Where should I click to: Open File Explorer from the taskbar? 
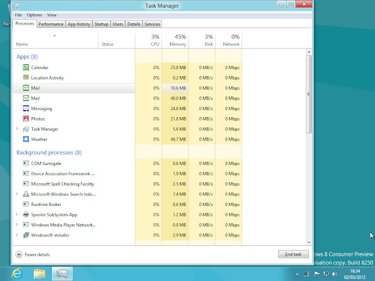40,274
